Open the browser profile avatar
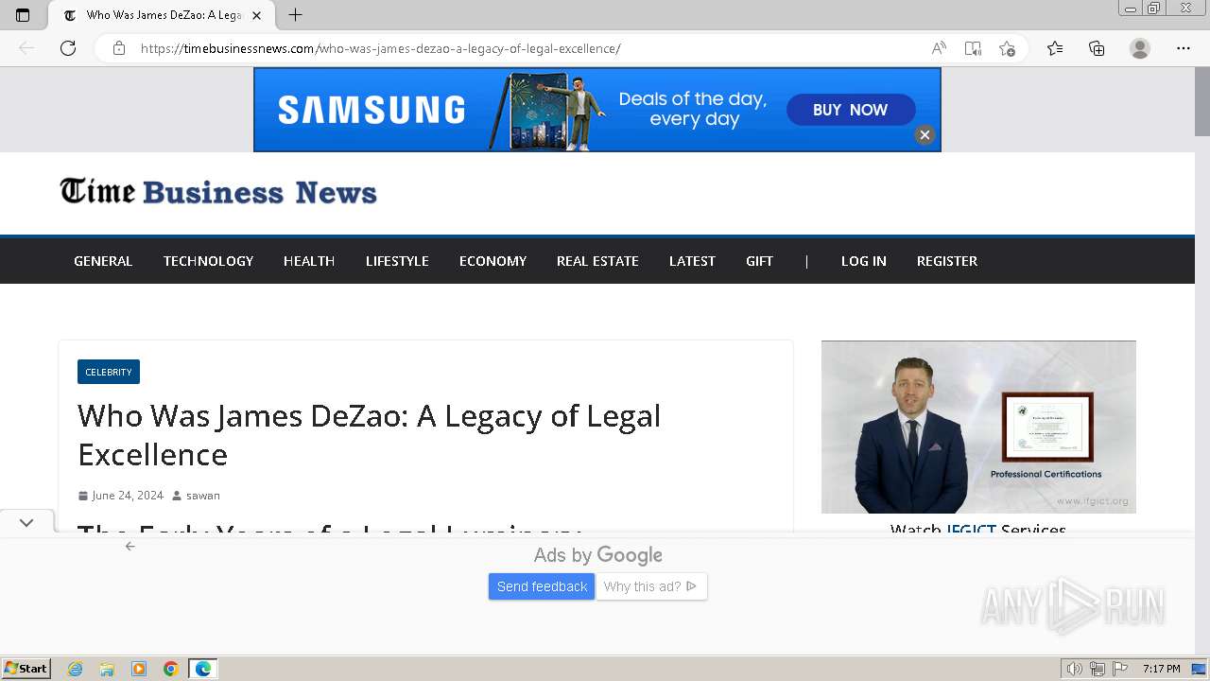Image resolution: width=1210 pixels, height=681 pixels. (x=1140, y=48)
